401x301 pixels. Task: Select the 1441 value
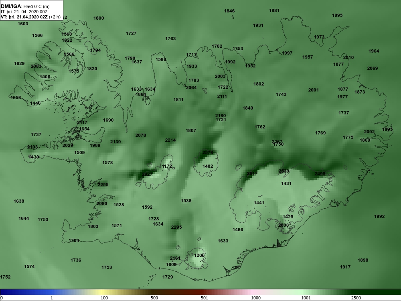click(259, 202)
